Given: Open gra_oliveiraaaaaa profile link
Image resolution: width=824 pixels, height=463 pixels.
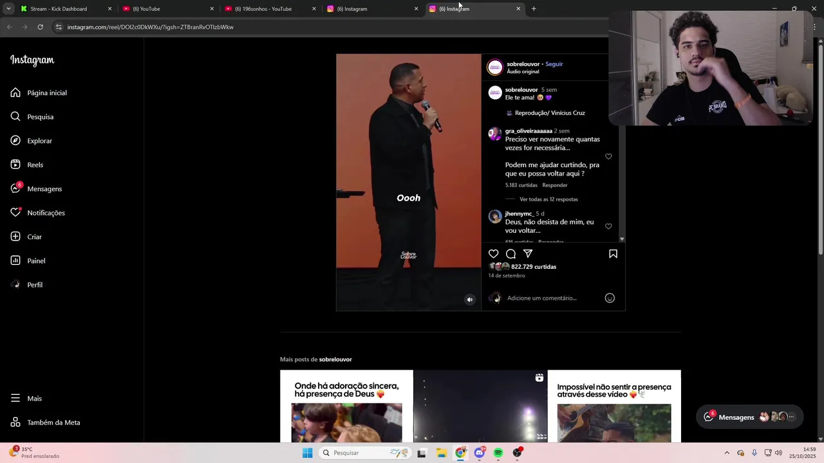Looking at the screenshot, I should tap(529, 131).
